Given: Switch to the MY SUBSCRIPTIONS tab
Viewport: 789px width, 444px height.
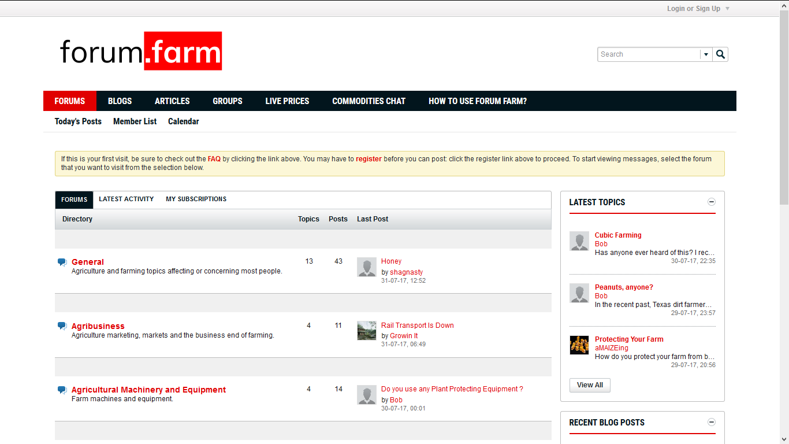Looking at the screenshot, I should point(196,199).
